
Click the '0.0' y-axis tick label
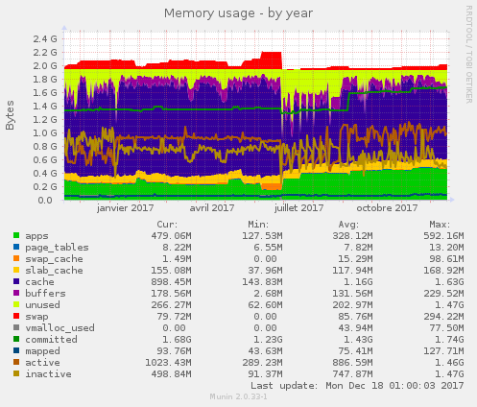point(45,201)
